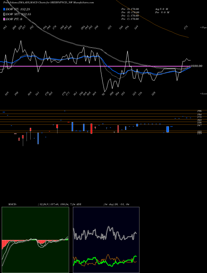This screenshot has width=207, height=273.
Task: Click the 120 low price label
Action: coord(154,93)
